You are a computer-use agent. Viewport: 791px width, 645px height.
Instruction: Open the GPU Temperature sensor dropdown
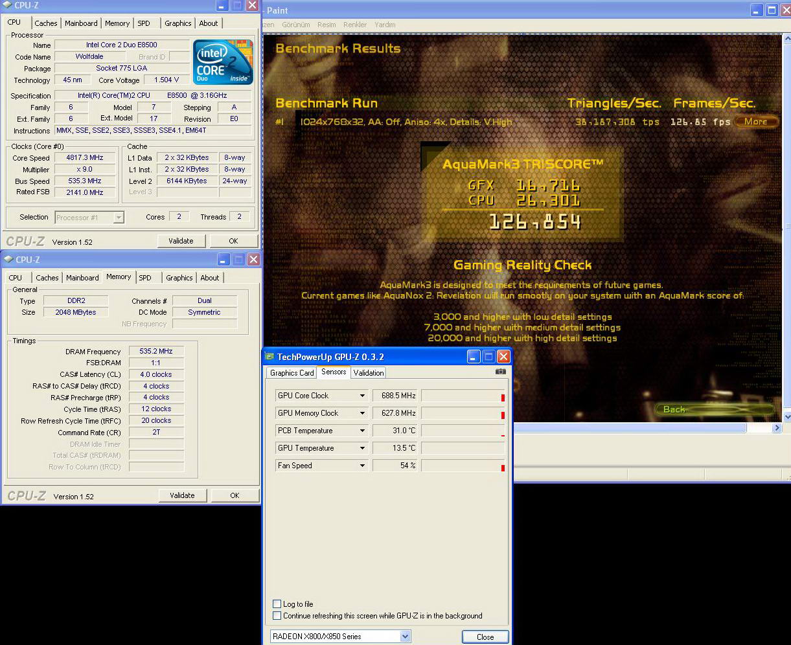[x=363, y=448]
